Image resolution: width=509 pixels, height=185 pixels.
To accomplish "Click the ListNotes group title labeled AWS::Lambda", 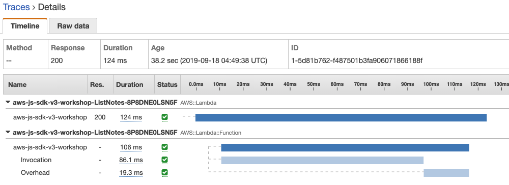I will 95,103.
